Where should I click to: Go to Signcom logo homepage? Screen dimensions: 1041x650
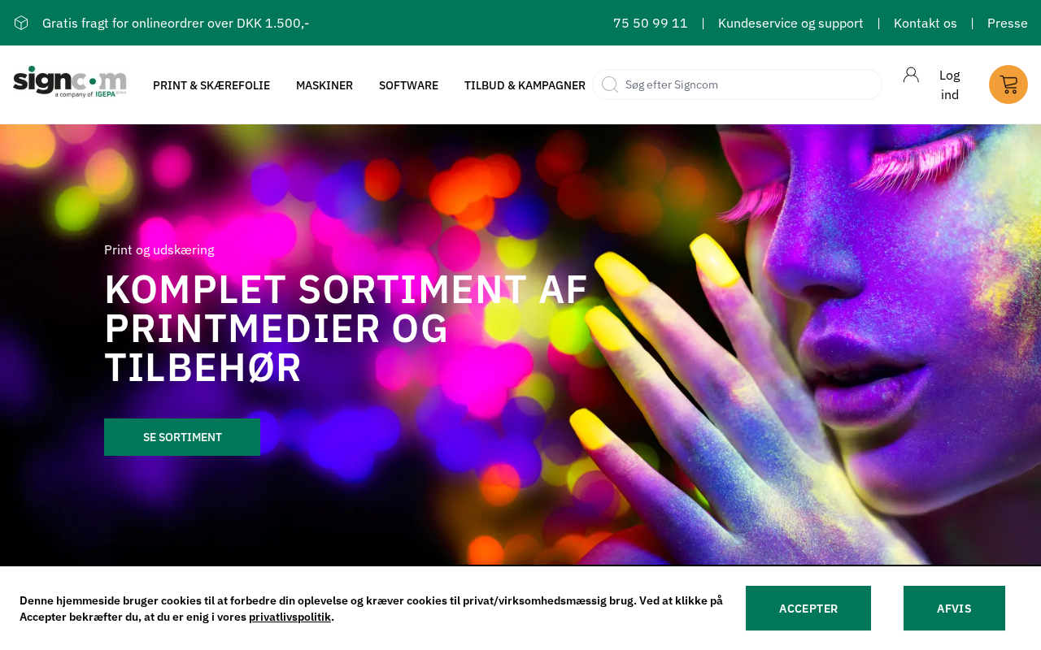click(70, 81)
